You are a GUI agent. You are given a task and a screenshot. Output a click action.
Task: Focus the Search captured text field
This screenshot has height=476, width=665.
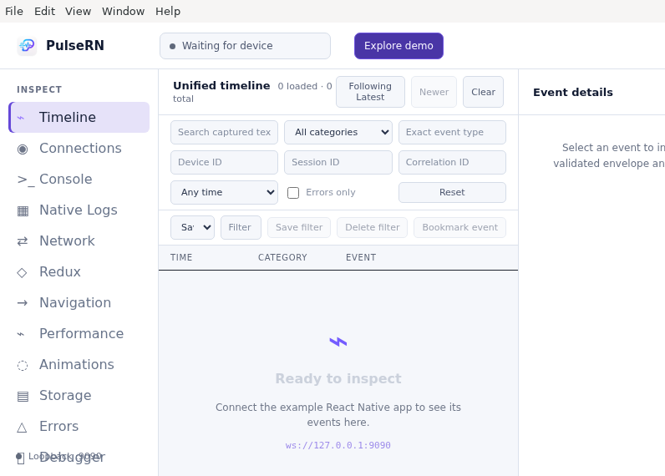[x=224, y=132]
